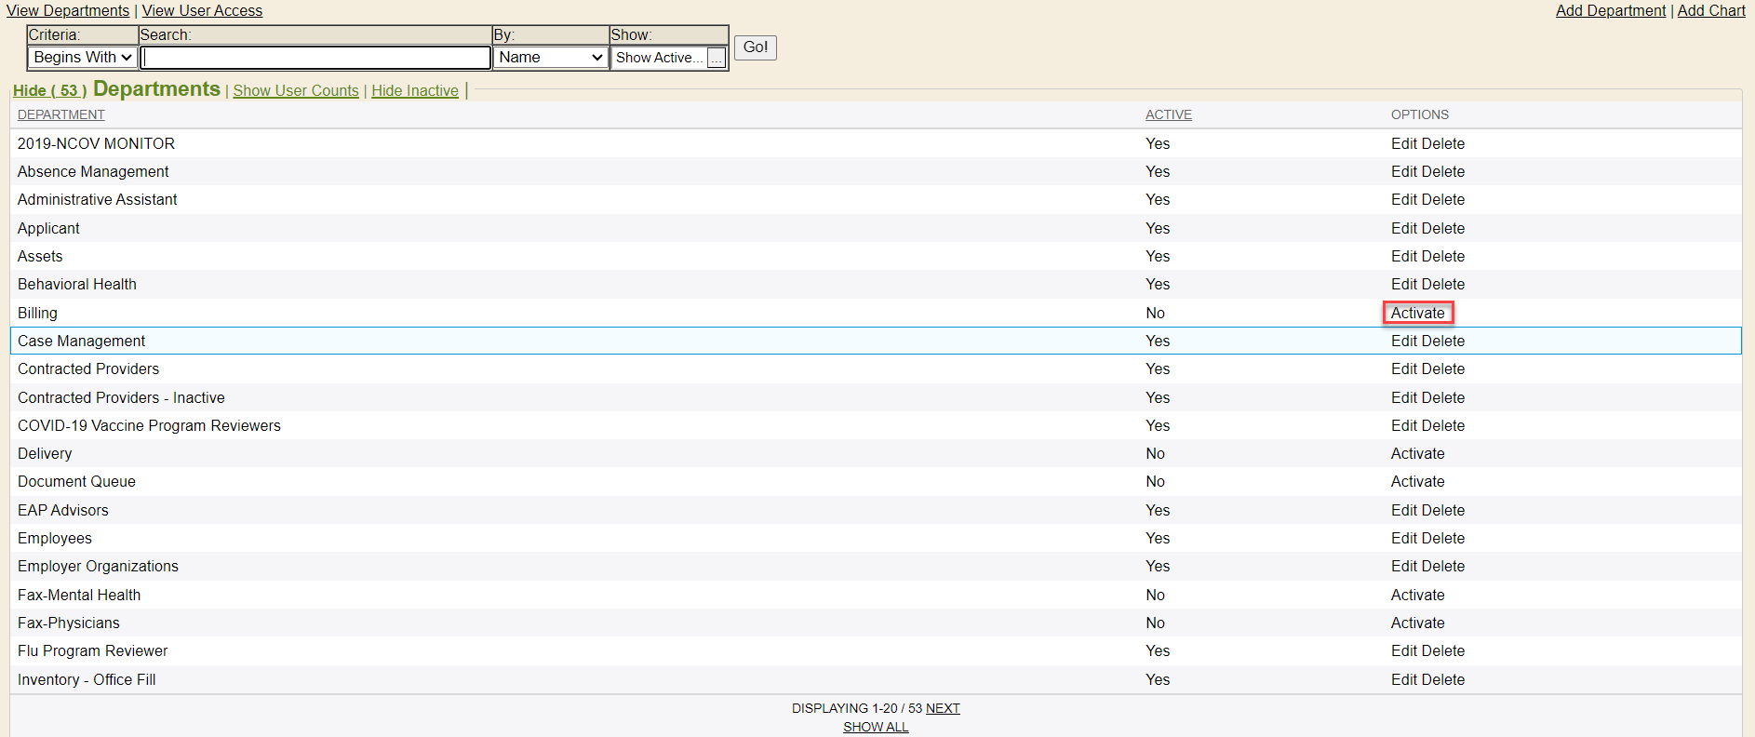The width and height of the screenshot is (1755, 737).
Task: Open the Show Active ellipsis picker button
Action: 716,59
